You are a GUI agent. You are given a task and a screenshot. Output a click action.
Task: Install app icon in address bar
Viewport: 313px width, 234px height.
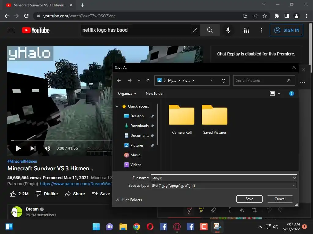(x=245, y=16)
